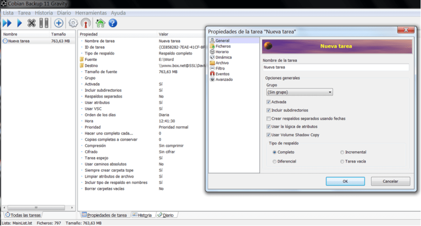This screenshot has height=226, width=421.
Task: Click the remote antenna toolbar icon
Action: (86, 23)
